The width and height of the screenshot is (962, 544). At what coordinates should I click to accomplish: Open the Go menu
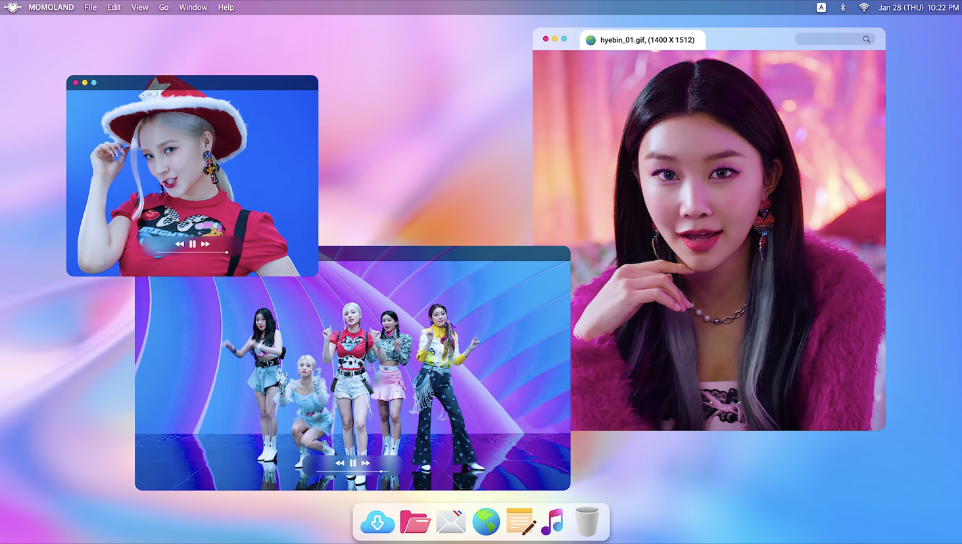coord(164,7)
